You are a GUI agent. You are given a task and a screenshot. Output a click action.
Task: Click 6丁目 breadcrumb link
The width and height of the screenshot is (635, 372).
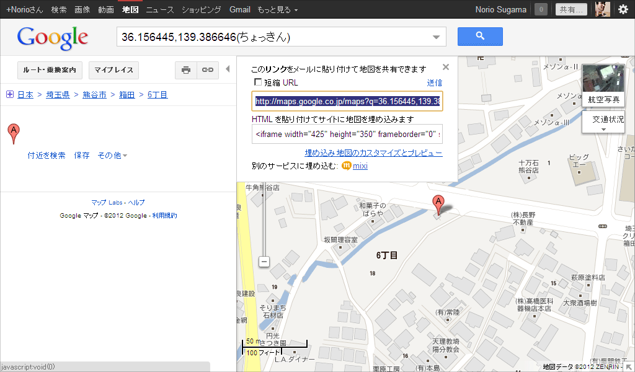tap(158, 94)
